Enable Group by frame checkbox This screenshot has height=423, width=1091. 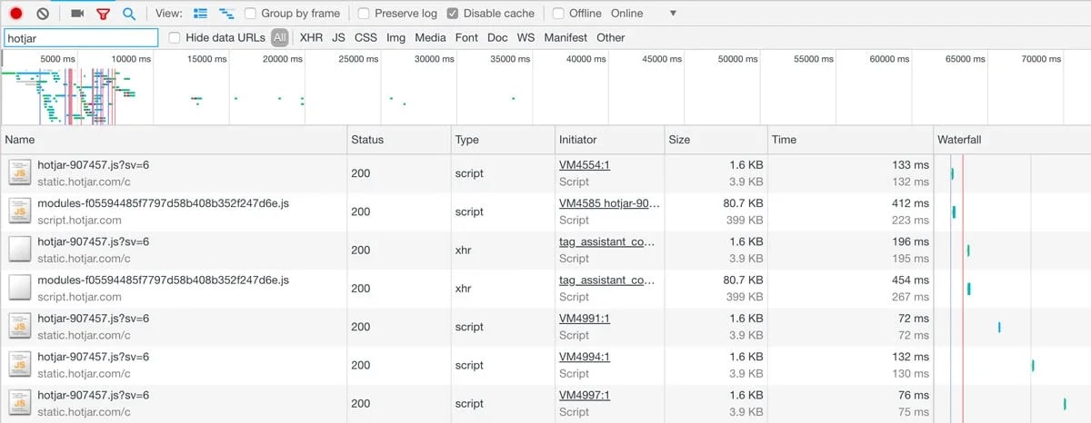251,14
